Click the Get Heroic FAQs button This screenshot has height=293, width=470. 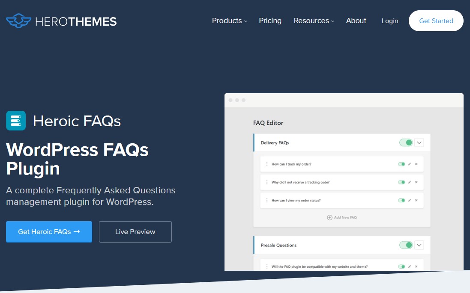click(49, 232)
